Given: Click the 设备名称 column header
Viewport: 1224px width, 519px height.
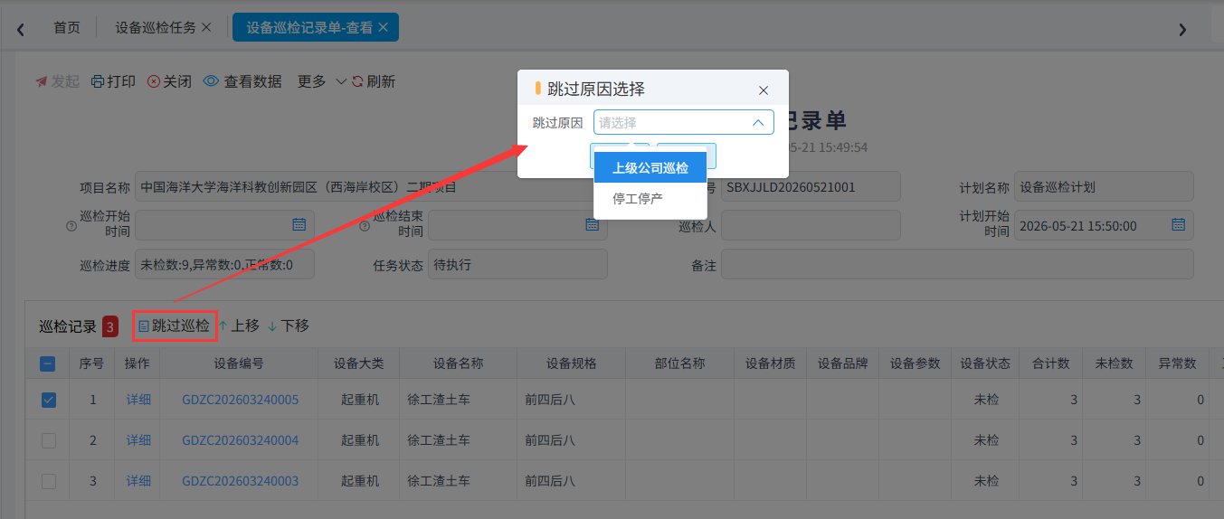Looking at the screenshot, I should 459,363.
